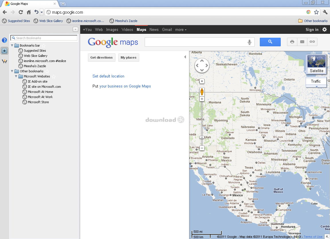330x239 pixels.
Task: Reload the page with the refresh icon
Action: coord(21,12)
